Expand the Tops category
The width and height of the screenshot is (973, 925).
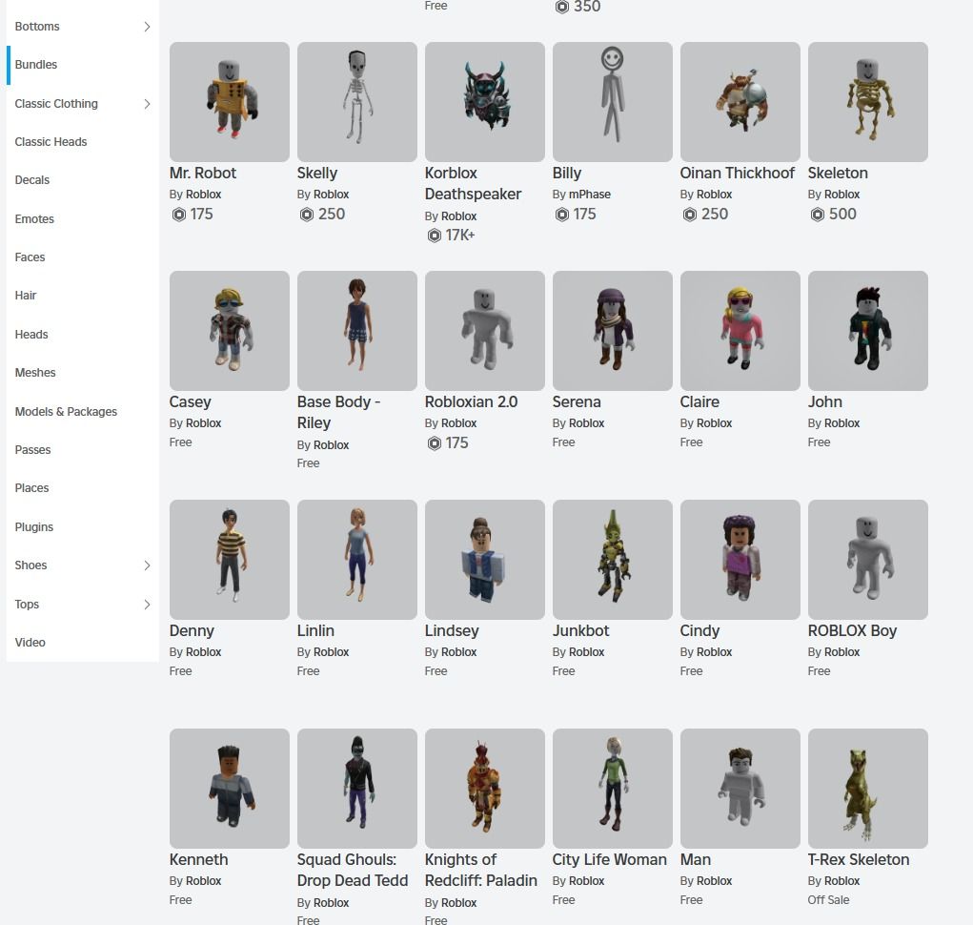point(148,605)
